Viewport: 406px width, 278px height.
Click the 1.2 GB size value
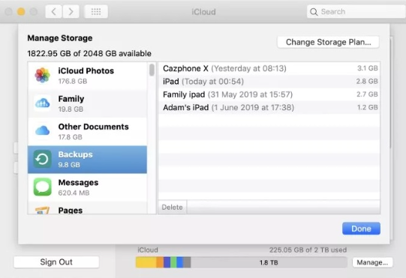[368, 107]
